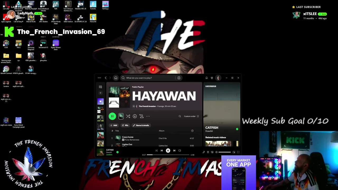The image size is (338, 190).
Task: Enter Spotify full screen mode
Action: pyautogui.click(x=238, y=152)
